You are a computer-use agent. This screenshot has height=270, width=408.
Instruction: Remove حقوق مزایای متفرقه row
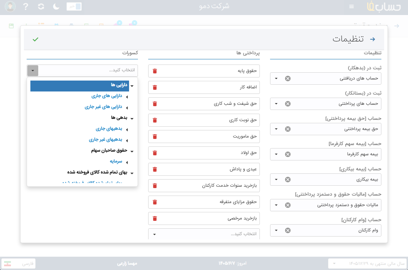click(155, 202)
